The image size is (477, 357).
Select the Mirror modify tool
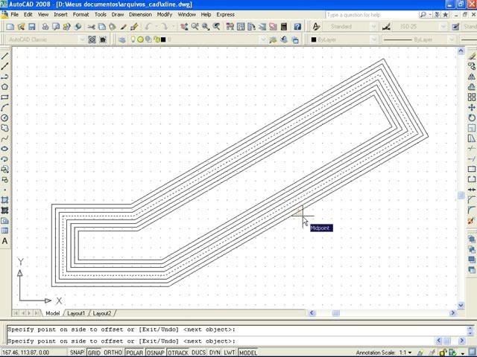(x=472, y=77)
